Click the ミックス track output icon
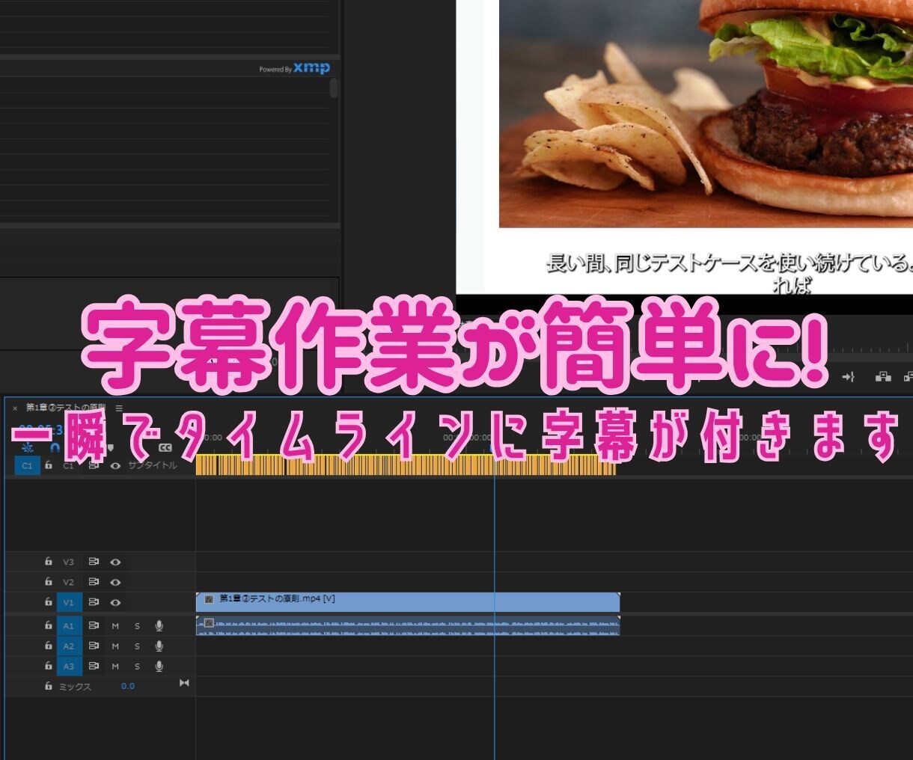 point(184,683)
